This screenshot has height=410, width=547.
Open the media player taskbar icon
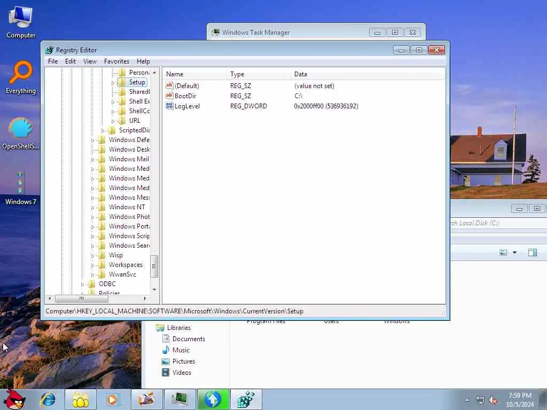coord(113,399)
